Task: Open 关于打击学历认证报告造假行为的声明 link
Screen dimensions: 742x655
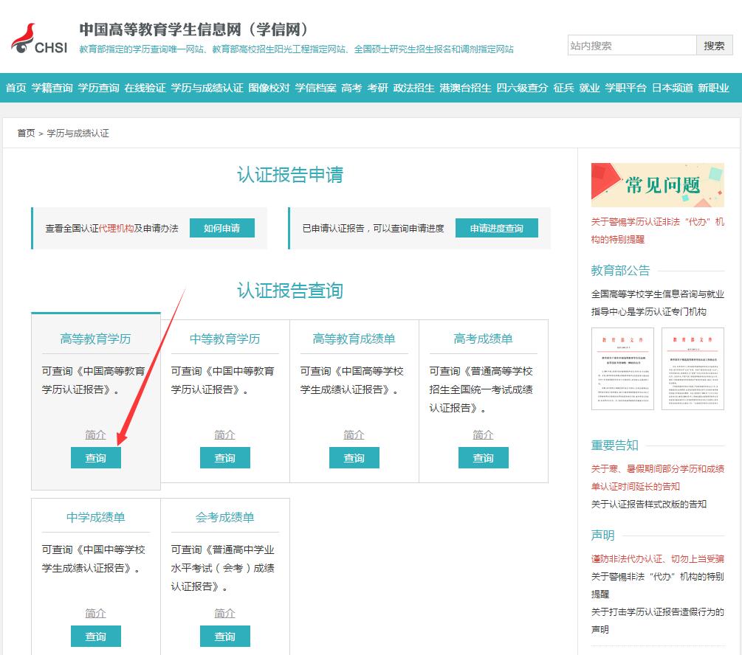Action: pos(657,620)
